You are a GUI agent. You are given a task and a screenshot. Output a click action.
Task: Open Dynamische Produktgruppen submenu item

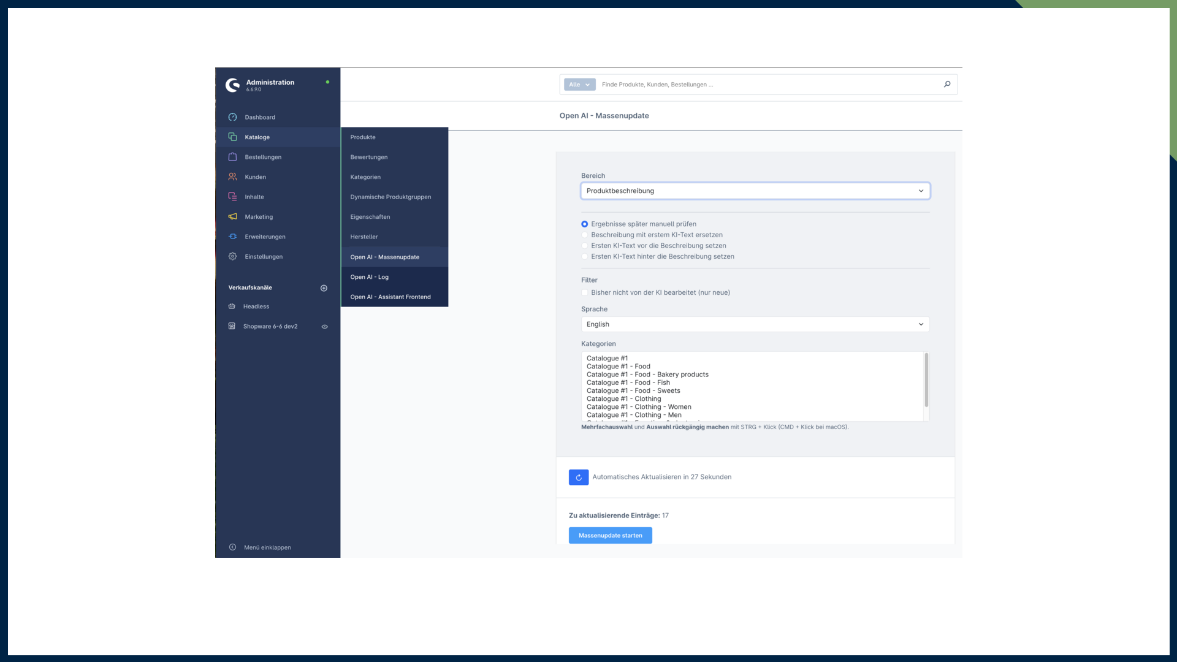tap(390, 197)
